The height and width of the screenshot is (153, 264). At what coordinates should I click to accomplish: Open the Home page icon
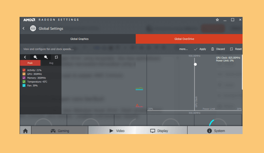click(26, 131)
